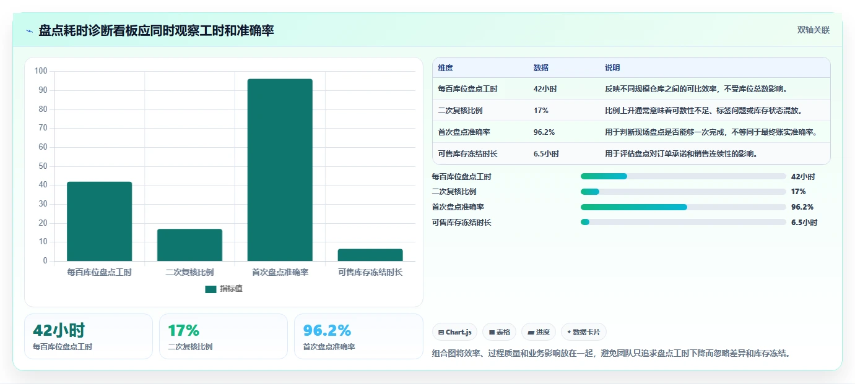Click the 6.5小时 label beside progress bar

pos(804,223)
